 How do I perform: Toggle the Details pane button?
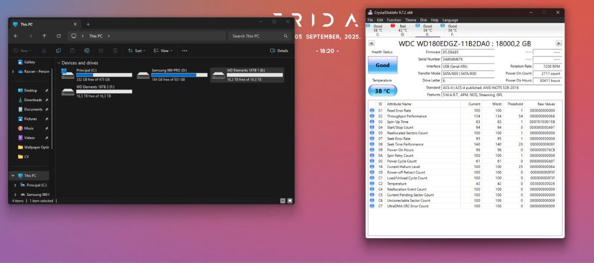(x=279, y=50)
